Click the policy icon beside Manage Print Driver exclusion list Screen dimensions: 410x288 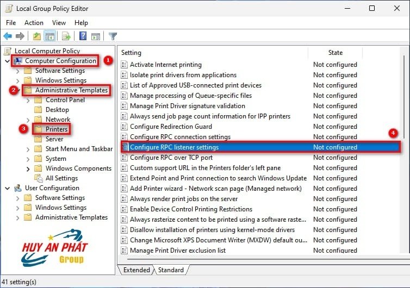(x=125, y=251)
